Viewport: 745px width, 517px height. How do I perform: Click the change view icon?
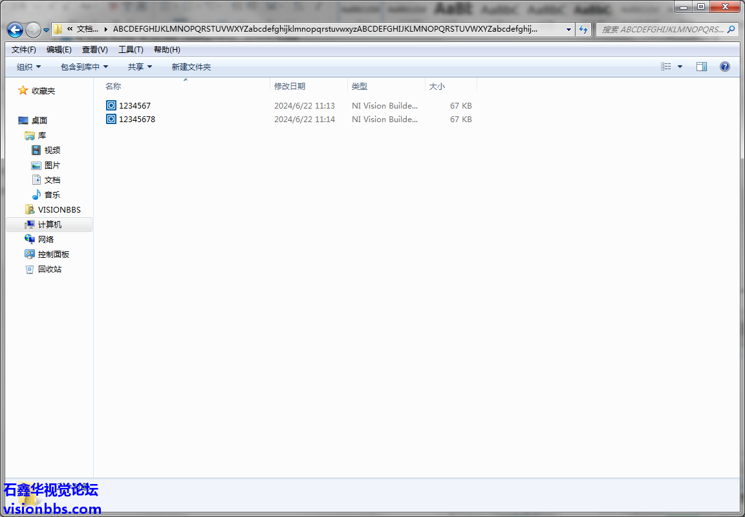[x=666, y=67]
